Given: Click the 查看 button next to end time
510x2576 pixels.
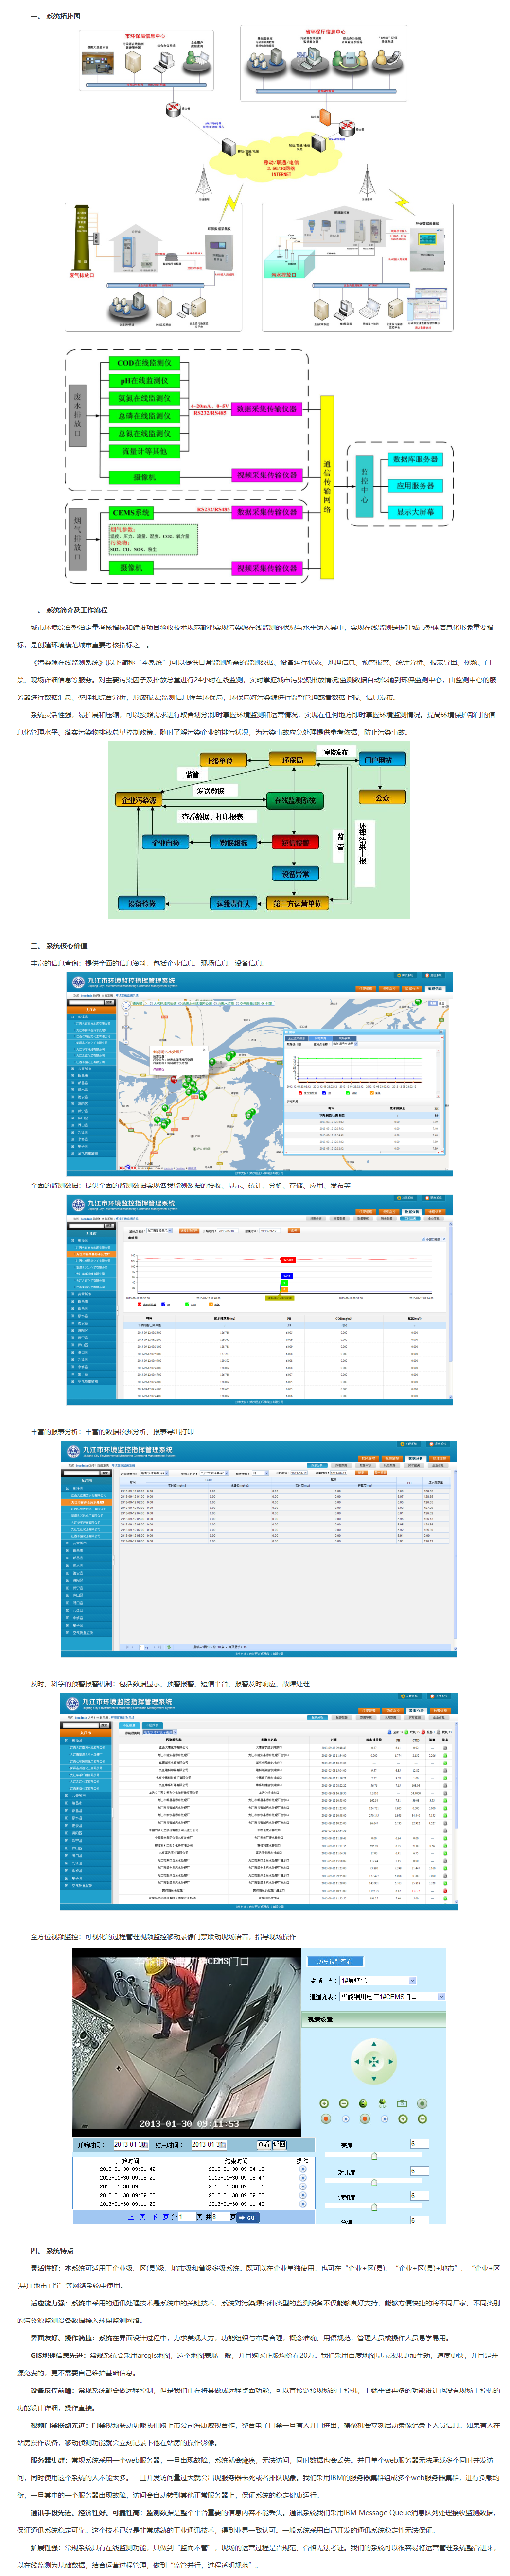Looking at the screenshot, I should point(264,2144).
